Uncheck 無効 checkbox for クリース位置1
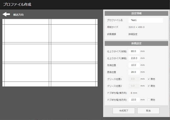Screen dimensions: 170x120 149,79
